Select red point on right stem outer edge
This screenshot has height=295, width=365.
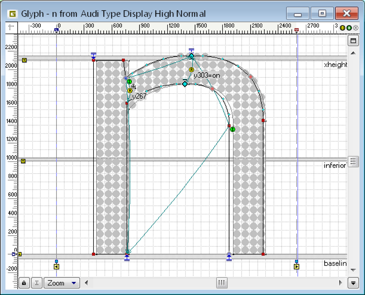point(263,121)
